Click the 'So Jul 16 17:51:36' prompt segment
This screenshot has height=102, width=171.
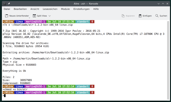click(61, 22)
